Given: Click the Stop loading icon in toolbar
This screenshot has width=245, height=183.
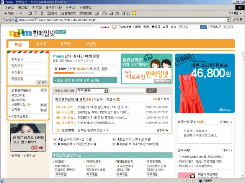Looking at the screenshot, I should click(x=30, y=14).
